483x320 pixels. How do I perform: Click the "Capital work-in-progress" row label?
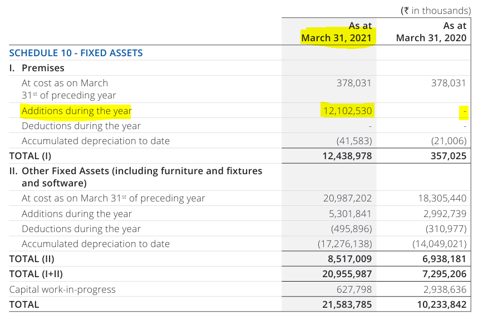[62, 289]
